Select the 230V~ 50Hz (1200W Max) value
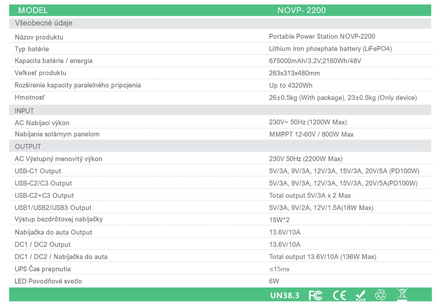This screenshot has height=308, width=440. pyautogui.click(x=308, y=122)
